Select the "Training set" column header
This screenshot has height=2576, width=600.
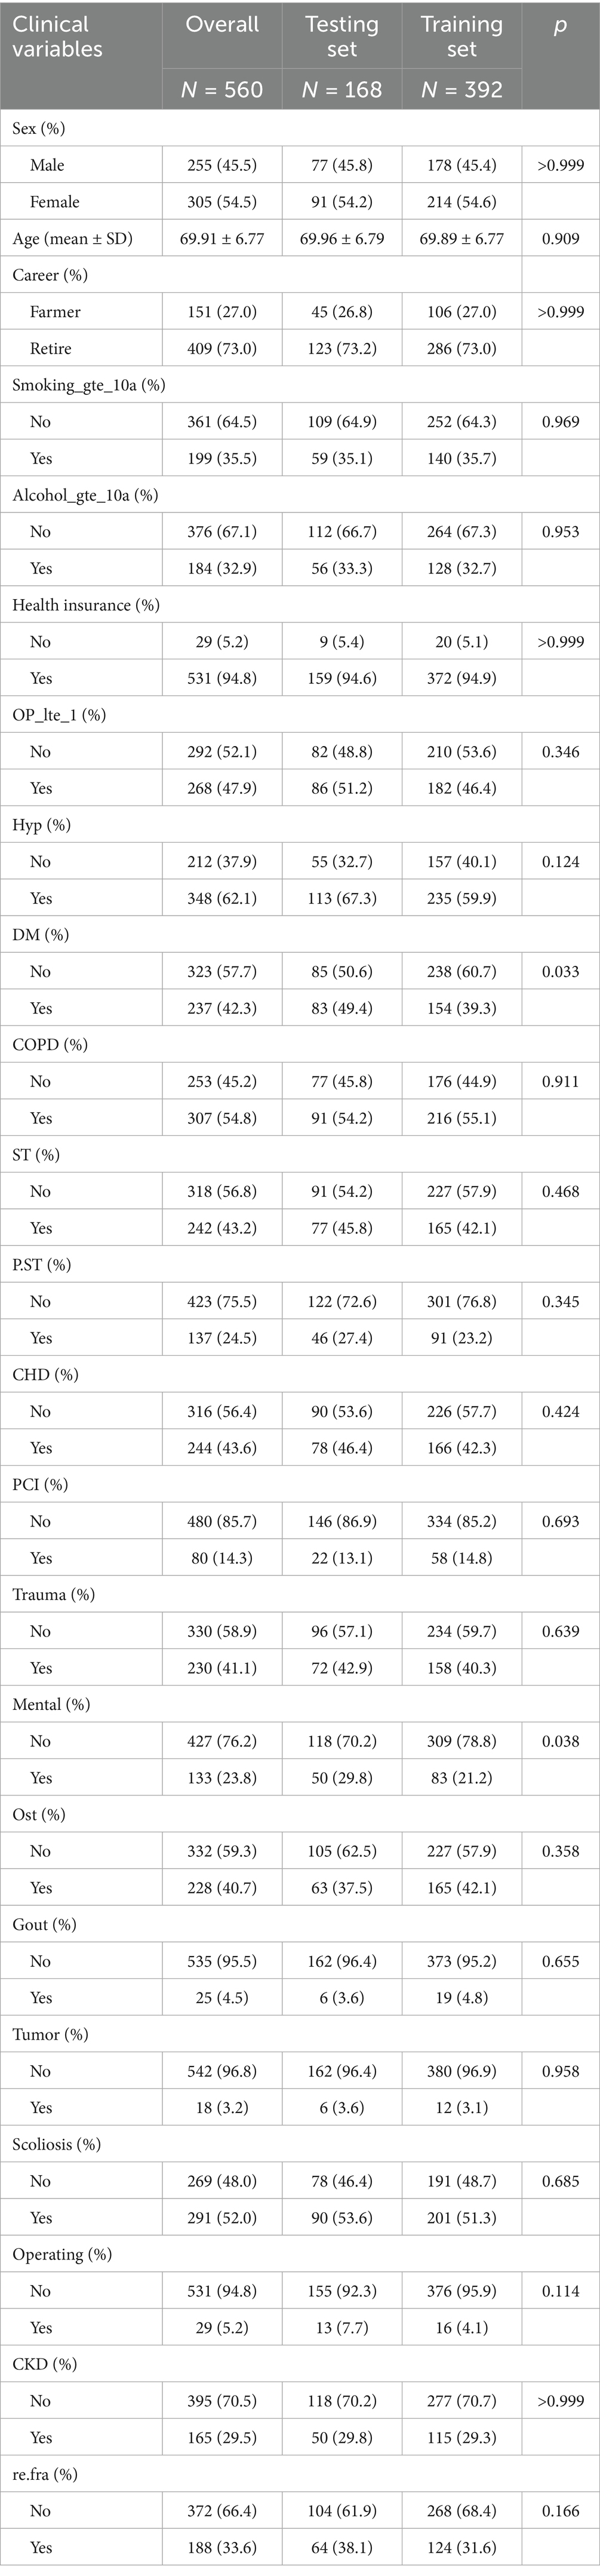pos(462,36)
